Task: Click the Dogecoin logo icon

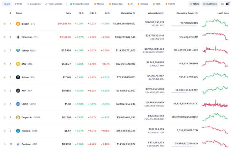Action: (x=18, y=117)
